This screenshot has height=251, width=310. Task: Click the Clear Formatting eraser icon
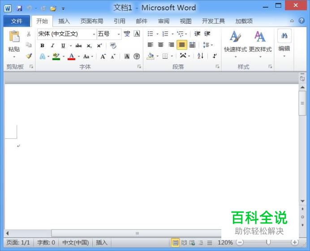coord(113,45)
